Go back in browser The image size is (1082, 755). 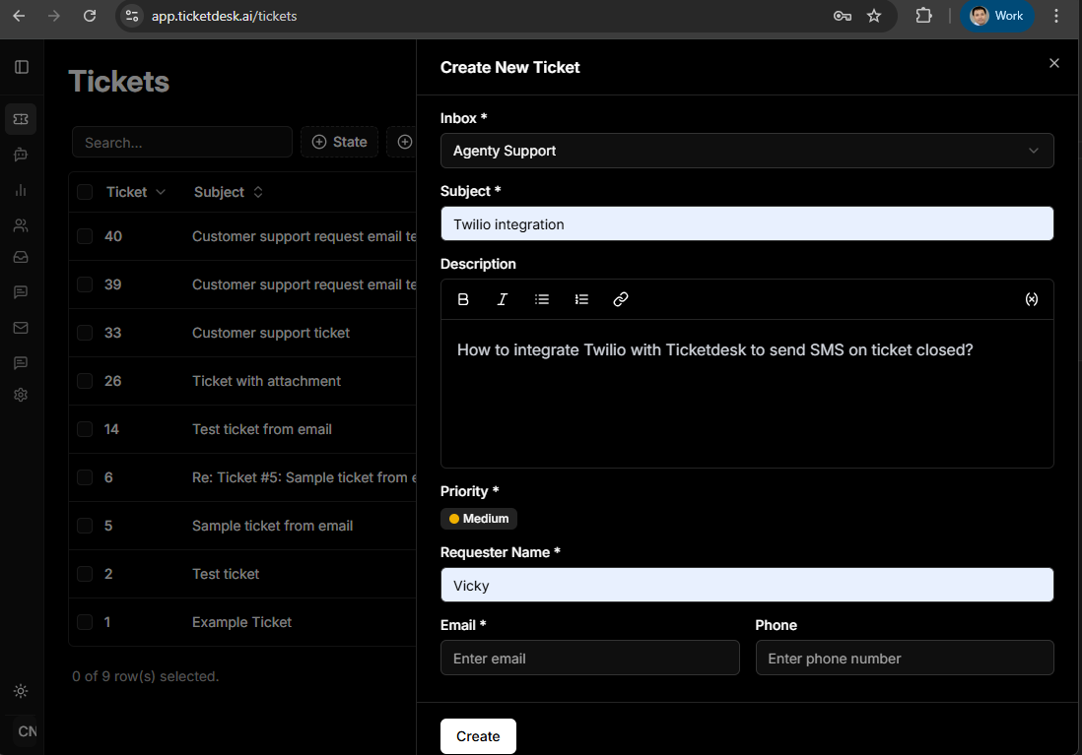pos(19,16)
